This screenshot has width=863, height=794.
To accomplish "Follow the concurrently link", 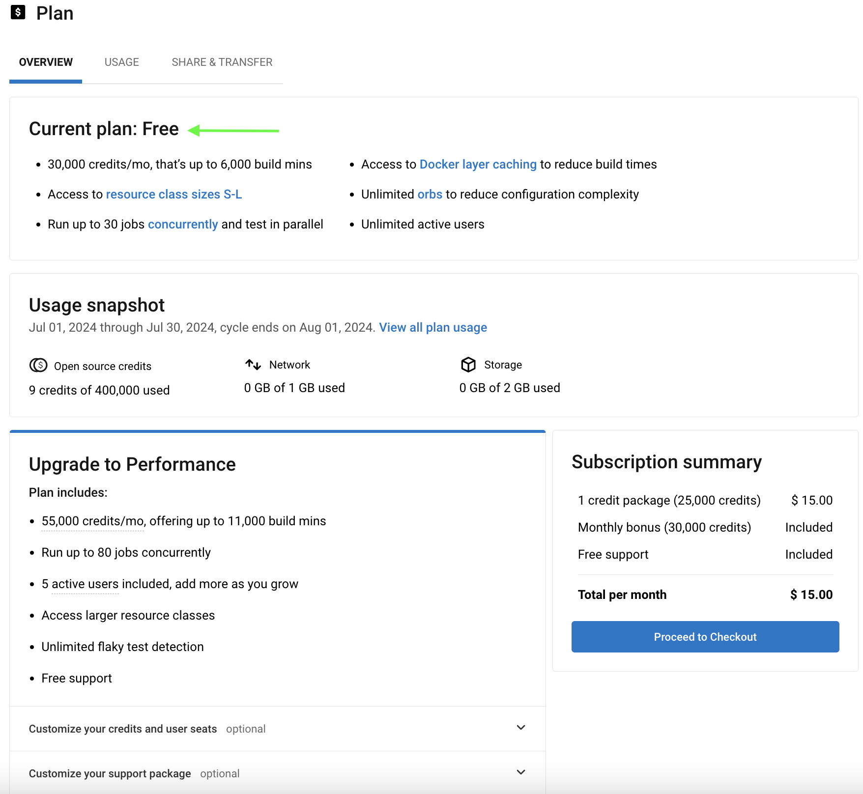I will click(x=183, y=225).
